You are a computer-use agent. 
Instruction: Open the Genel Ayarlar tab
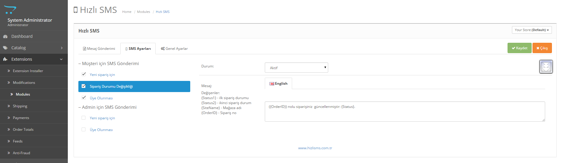[x=174, y=49]
